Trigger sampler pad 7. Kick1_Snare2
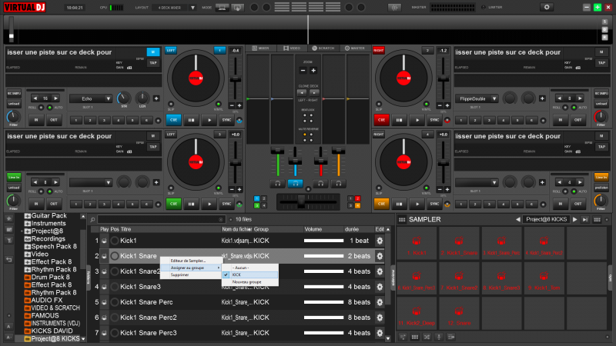Viewport: 616px width, 346px height. tap(459, 278)
